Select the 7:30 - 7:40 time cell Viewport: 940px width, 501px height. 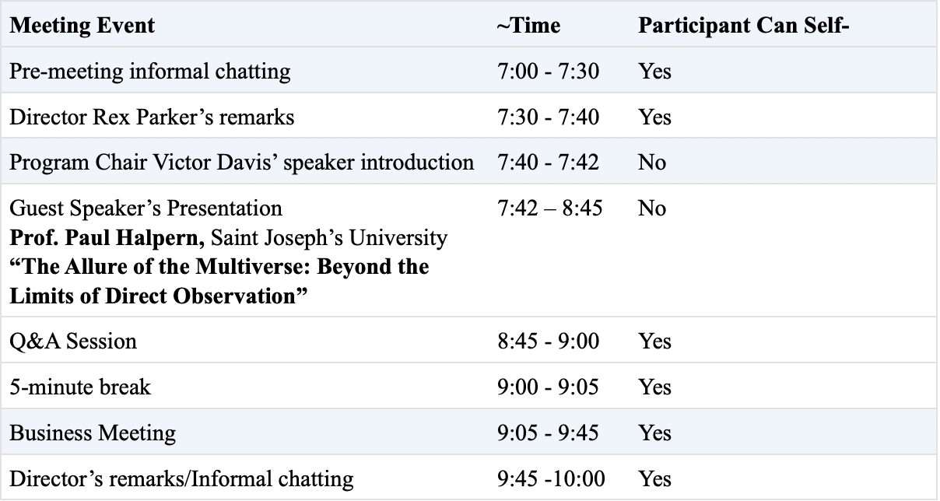pos(548,117)
